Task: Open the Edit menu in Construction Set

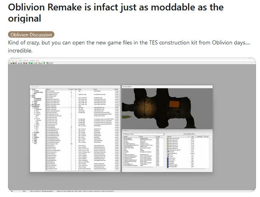Action: (13, 60)
